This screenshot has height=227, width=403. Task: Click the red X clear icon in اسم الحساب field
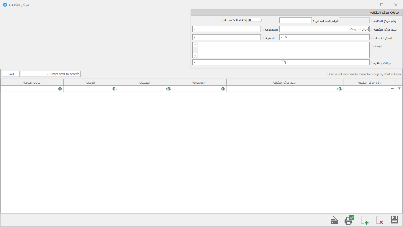tap(286, 37)
